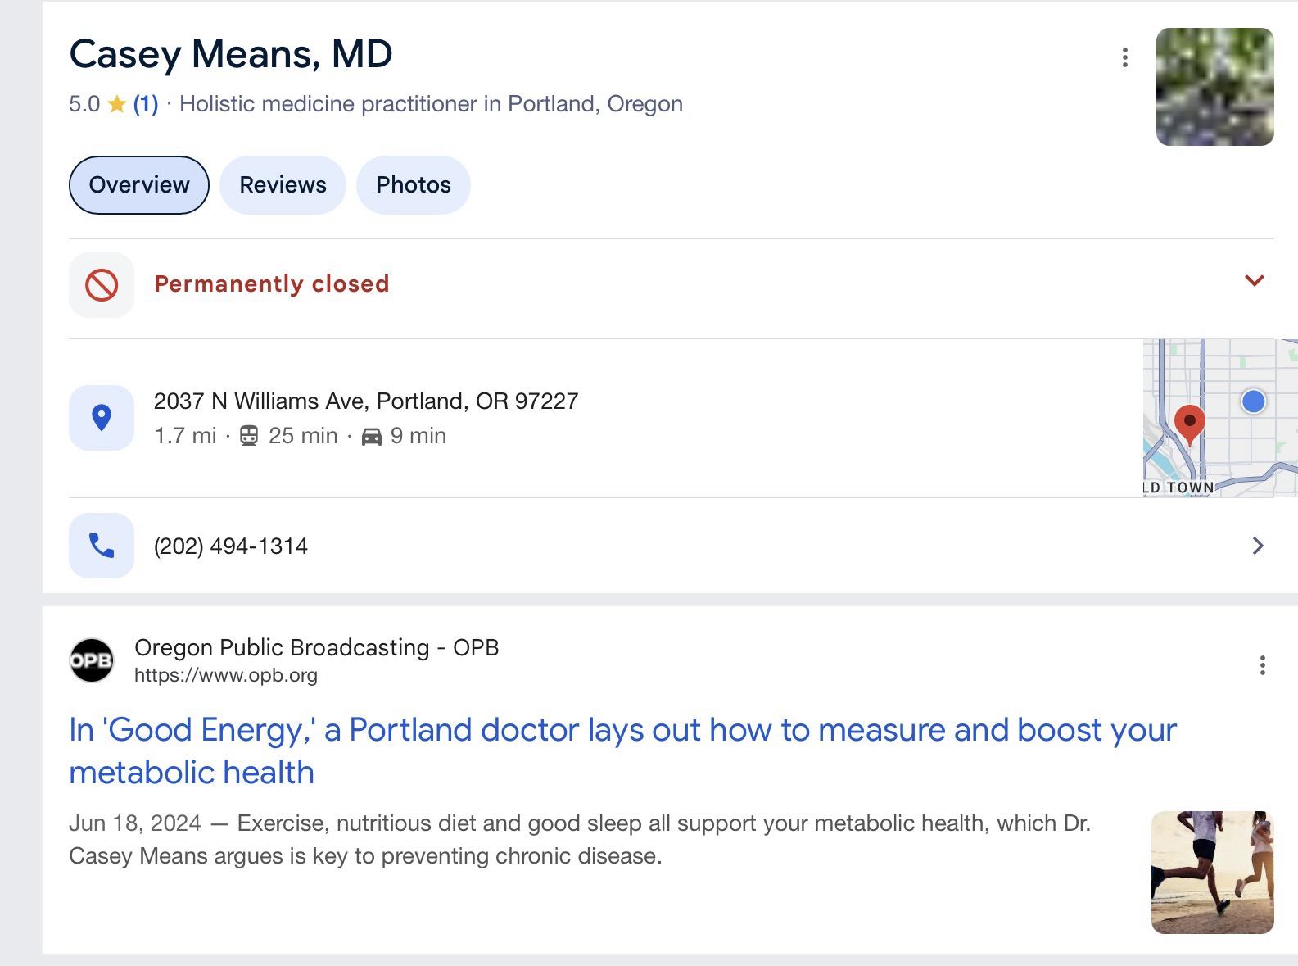Screen dimensions: 1298x966
Task: Open the Photos tab
Action: click(414, 185)
